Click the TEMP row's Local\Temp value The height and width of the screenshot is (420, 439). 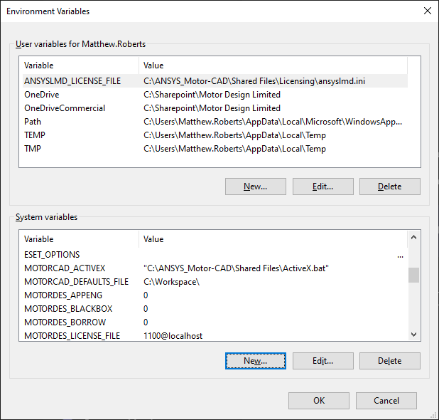[234, 135]
